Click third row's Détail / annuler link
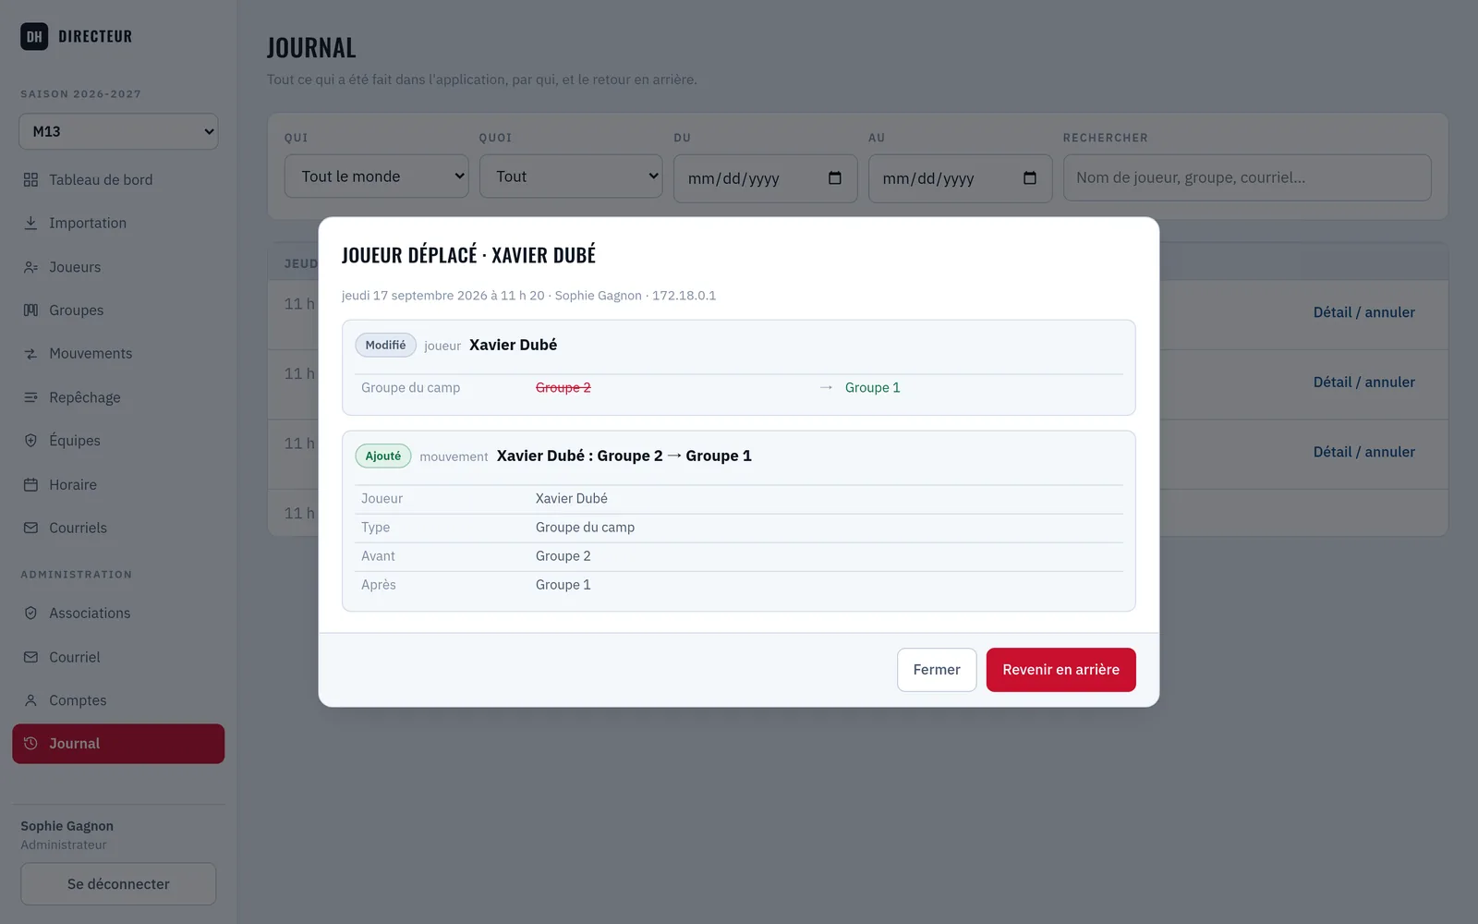This screenshot has height=924, width=1478. (x=1363, y=452)
